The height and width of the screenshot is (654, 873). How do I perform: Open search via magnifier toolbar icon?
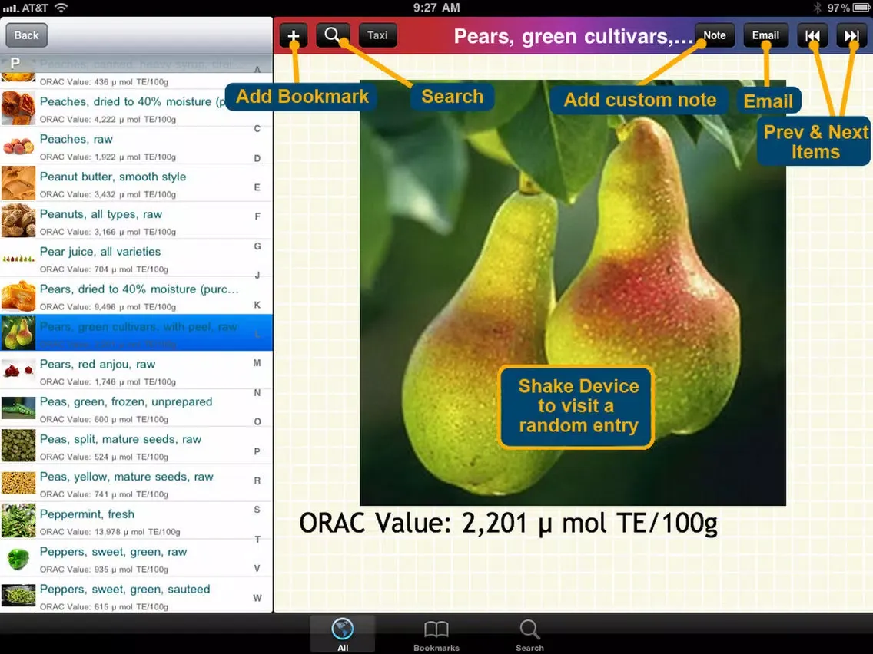[x=333, y=35]
